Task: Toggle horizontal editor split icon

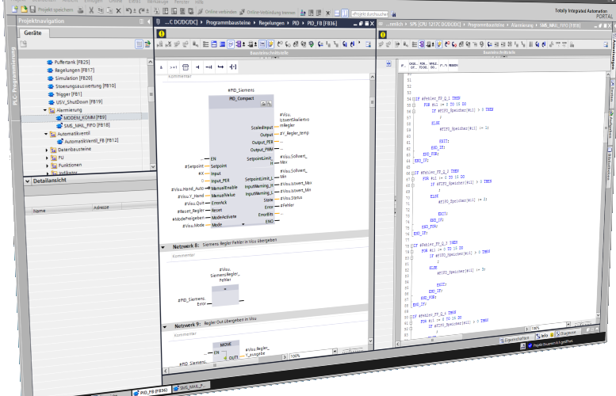Action: (x=337, y=13)
